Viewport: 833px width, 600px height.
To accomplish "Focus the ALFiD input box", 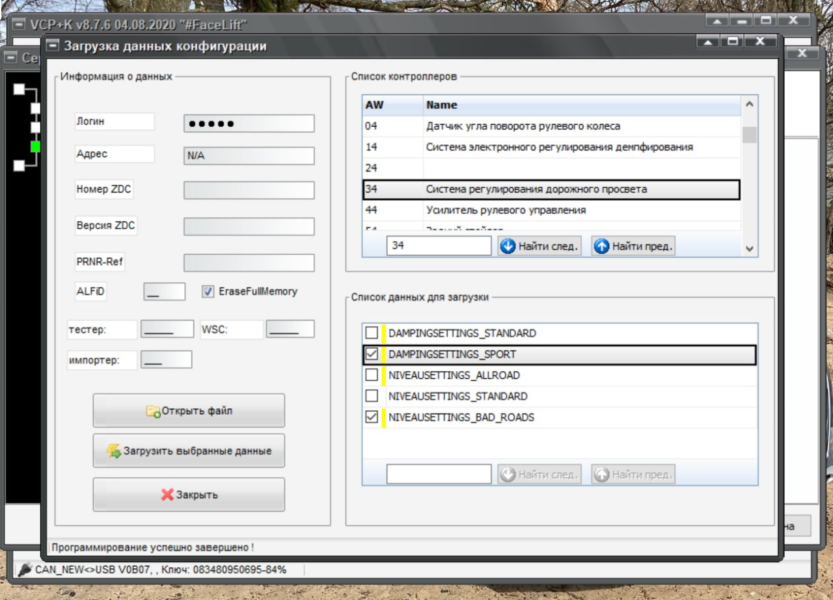I will click(x=165, y=291).
